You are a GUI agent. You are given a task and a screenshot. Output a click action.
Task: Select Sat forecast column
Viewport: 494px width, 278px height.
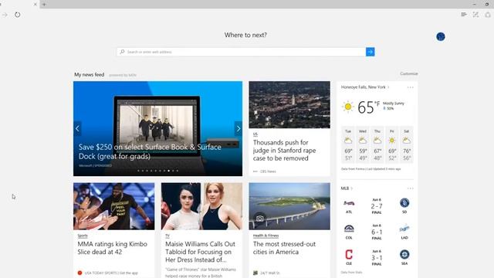tap(407, 144)
